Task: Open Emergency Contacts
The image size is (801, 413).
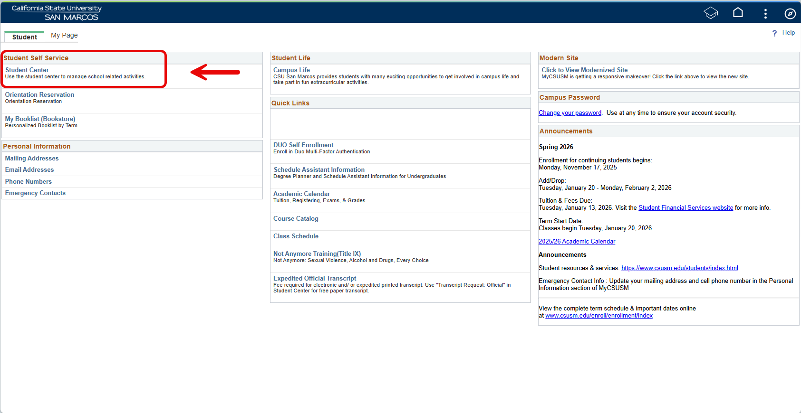Action: point(35,193)
